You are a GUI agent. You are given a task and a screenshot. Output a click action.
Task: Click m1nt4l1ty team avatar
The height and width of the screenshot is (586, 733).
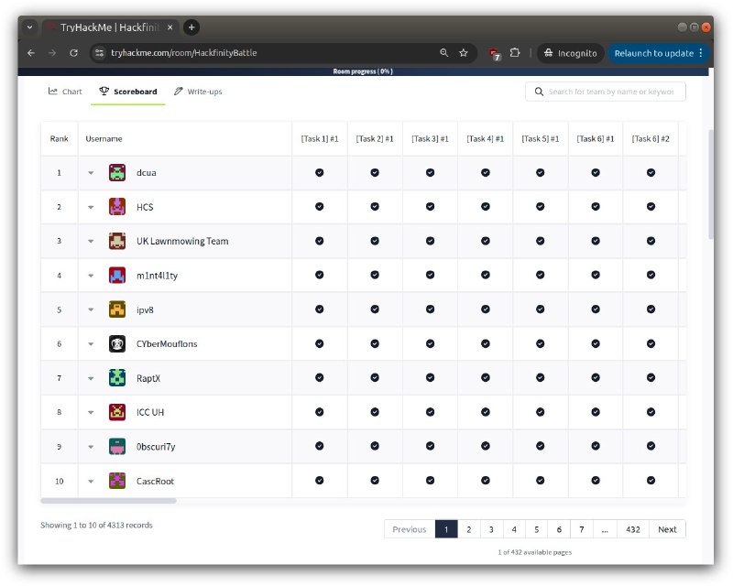pyautogui.click(x=117, y=276)
